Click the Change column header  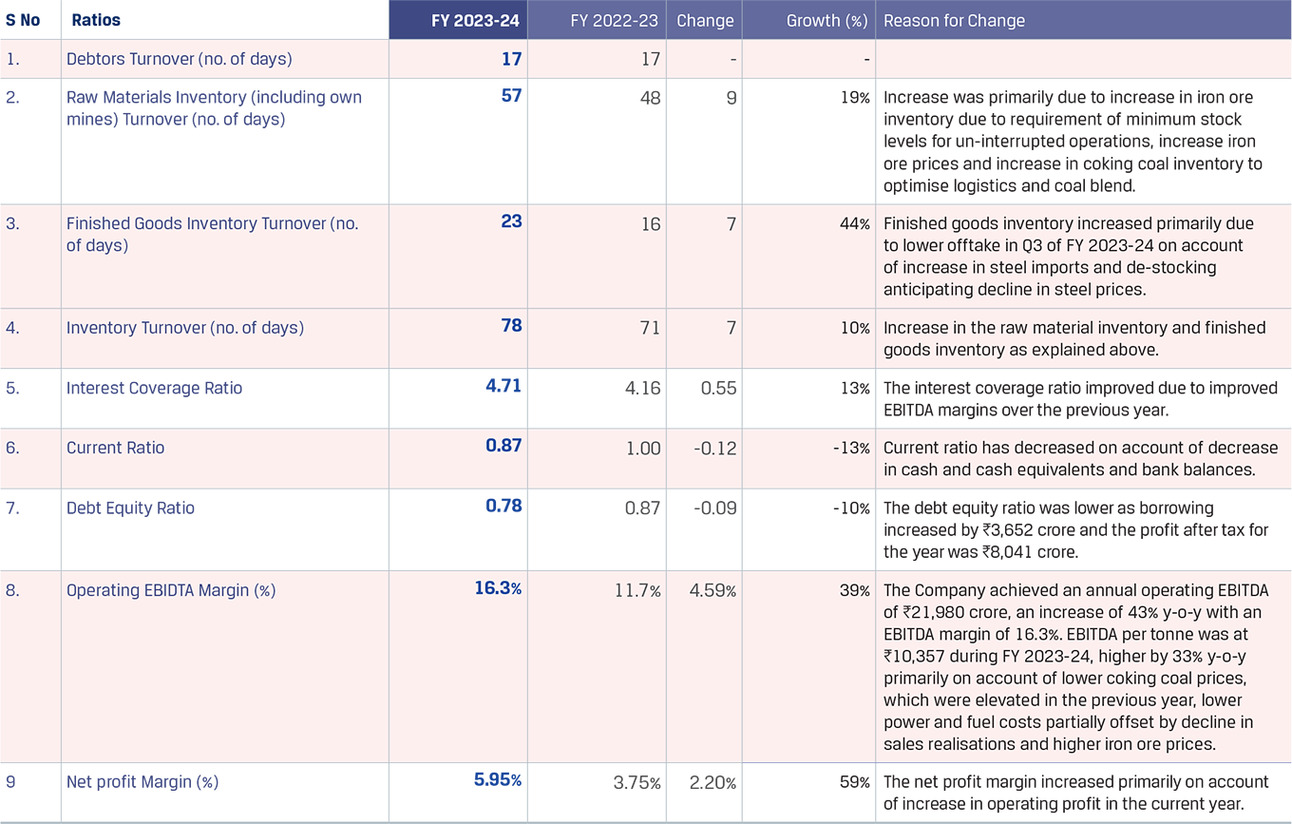pyautogui.click(x=705, y=20)
